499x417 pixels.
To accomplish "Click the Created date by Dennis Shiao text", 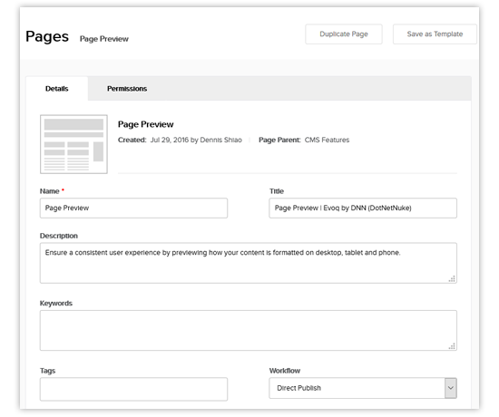I will [x=196, y=140].
